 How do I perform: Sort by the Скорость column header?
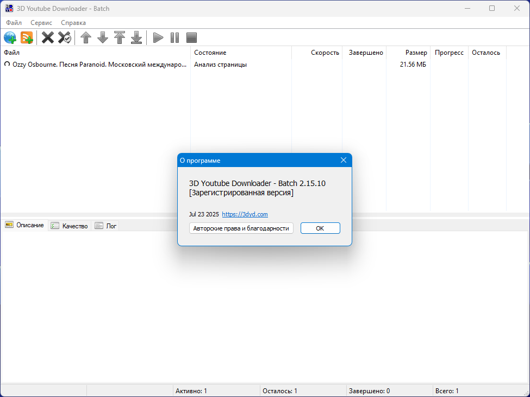tap(317, 53)
